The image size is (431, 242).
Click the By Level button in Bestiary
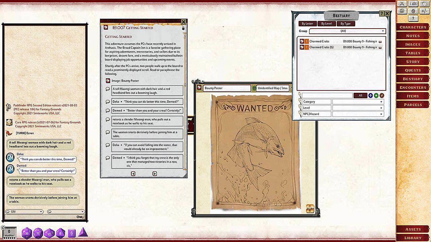(x=327, y=24)
